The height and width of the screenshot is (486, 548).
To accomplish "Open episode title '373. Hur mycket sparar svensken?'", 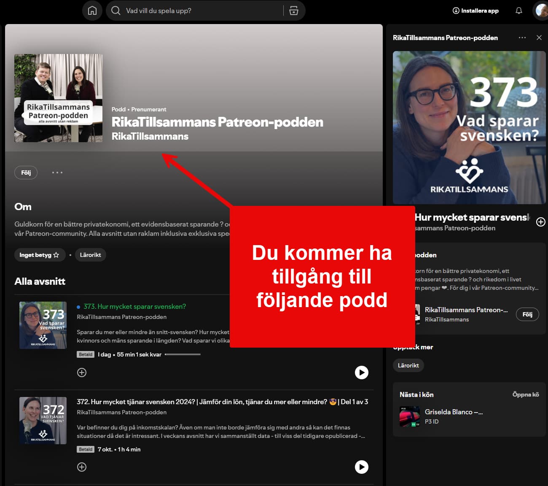I will [x=134, y=307].
